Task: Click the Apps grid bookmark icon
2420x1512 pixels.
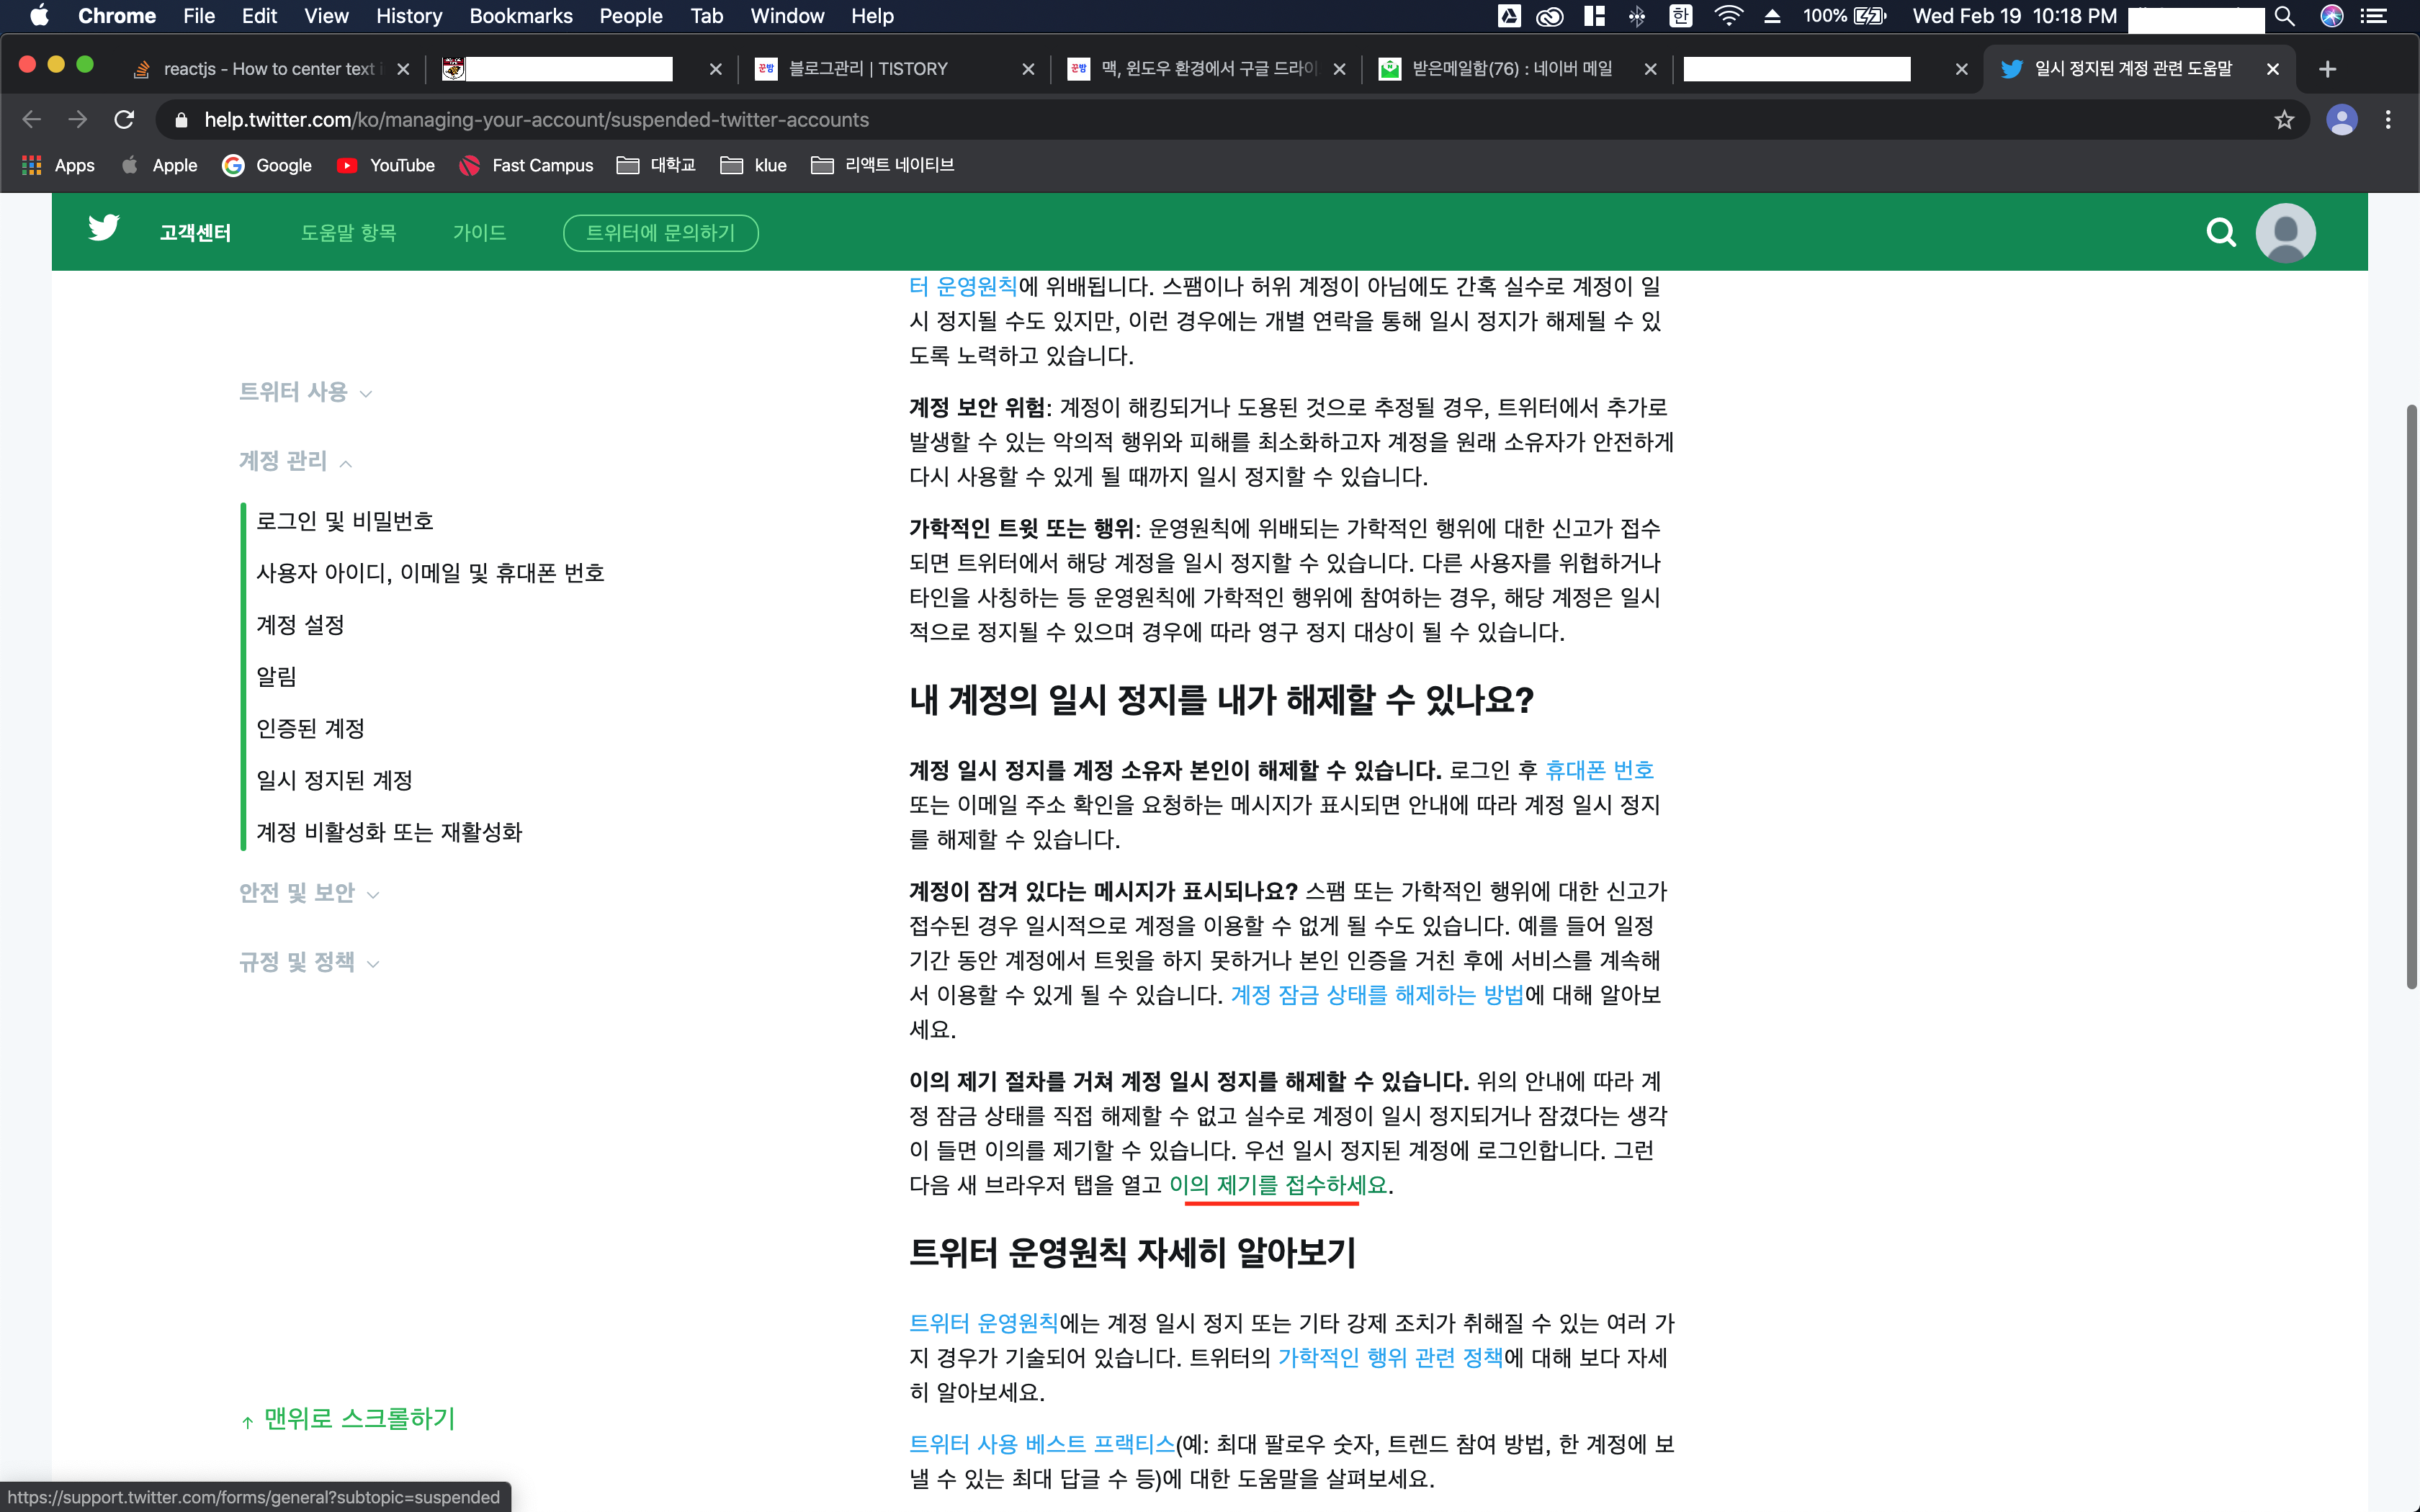Action: [x=31, y=165]
